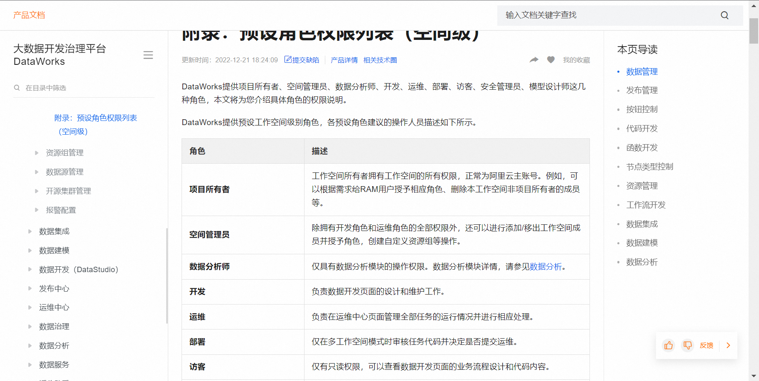The image size is (759, 381).
Task: Click the 数据分析师 table cell
Action: click(x=243, y=267)
